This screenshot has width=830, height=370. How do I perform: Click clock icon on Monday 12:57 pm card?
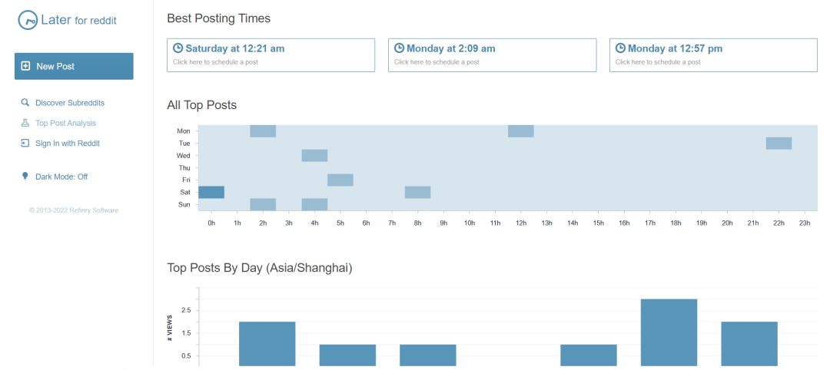[x=621, y=48]
